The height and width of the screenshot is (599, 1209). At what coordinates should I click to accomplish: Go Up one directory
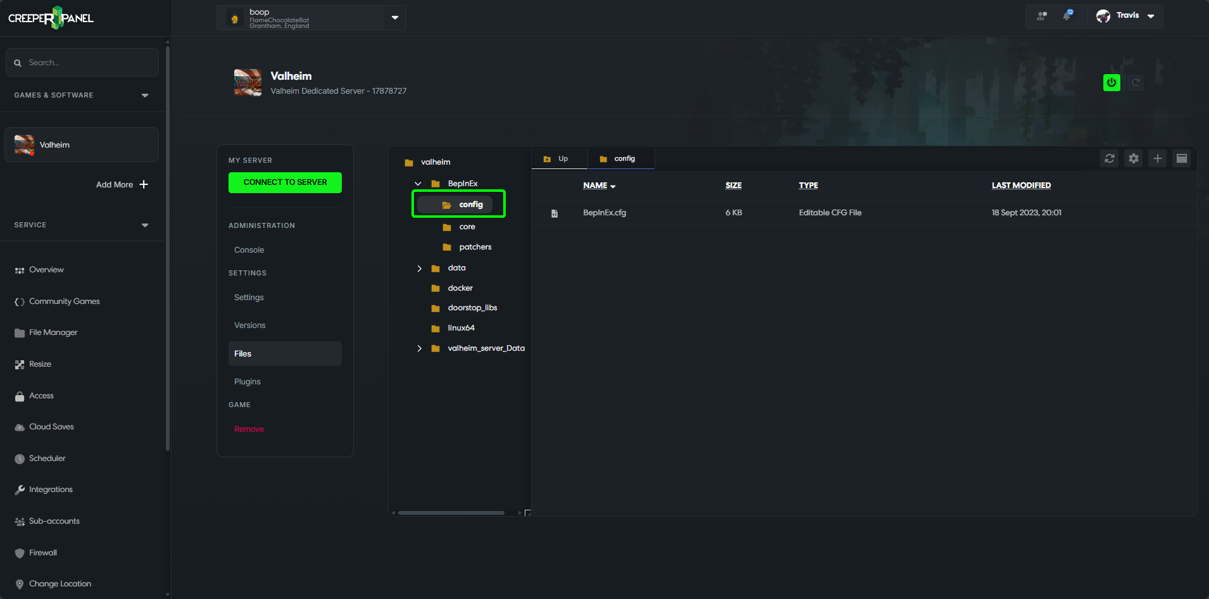pyautogui.click(x=559, y=158)
